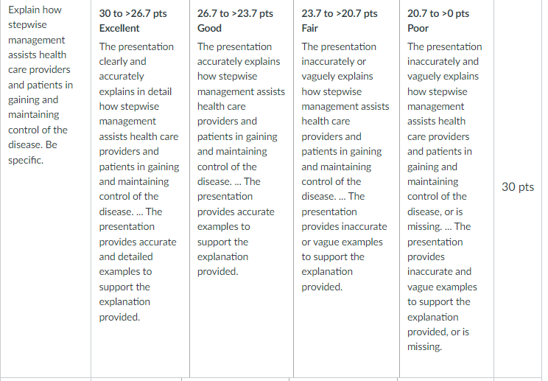Click the criterion description starting 'Explain how stepwise'
Viewport: 548px width, 381px height.
click(41, 85)
